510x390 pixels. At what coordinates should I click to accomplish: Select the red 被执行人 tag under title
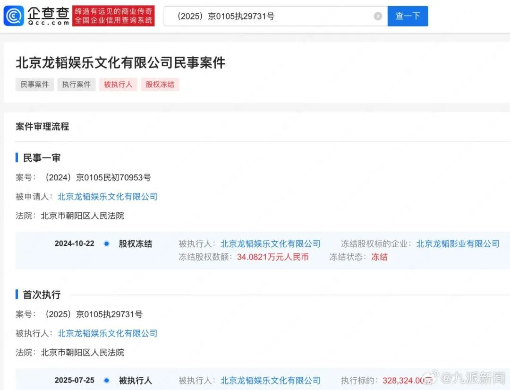click(118, 85)
